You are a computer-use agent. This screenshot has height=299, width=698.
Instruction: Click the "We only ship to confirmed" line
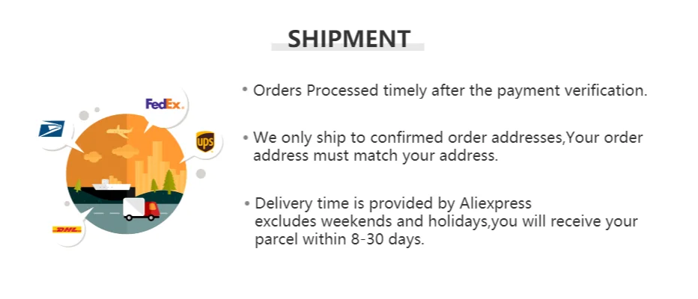point(447,138)
